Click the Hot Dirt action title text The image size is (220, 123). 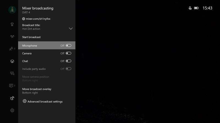tap(31, 29)
